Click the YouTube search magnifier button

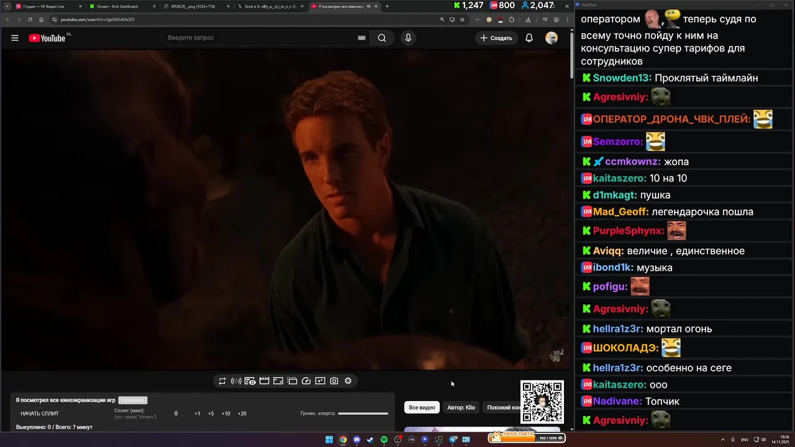click(382, 38)
